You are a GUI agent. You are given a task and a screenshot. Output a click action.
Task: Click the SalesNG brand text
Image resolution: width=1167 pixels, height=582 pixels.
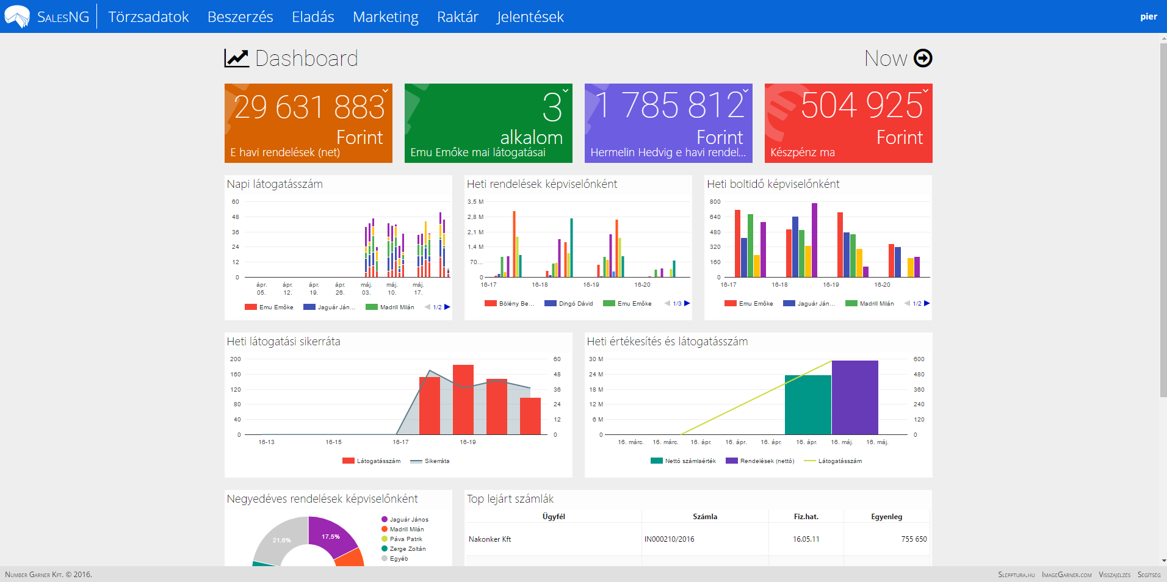click(x=63, y=17)
